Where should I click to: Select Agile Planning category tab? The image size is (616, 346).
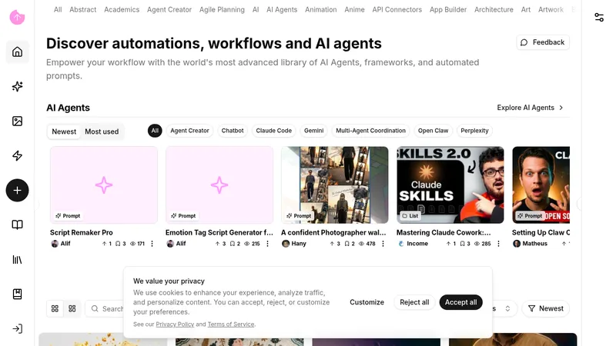(222, 9)
